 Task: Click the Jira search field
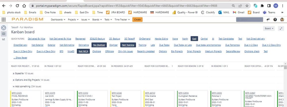[250, 19]
